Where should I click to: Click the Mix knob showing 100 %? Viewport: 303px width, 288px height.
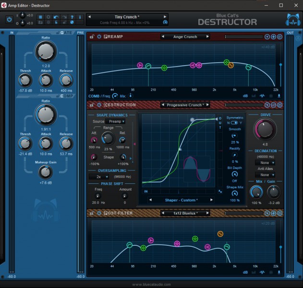(x=256, y=192)
